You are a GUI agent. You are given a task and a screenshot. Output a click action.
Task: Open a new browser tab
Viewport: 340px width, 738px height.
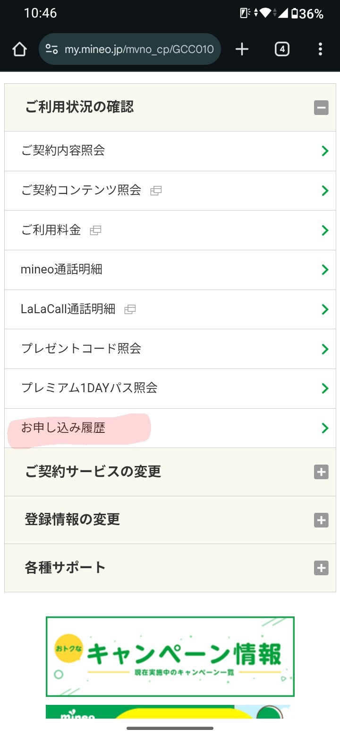point(242,49)
